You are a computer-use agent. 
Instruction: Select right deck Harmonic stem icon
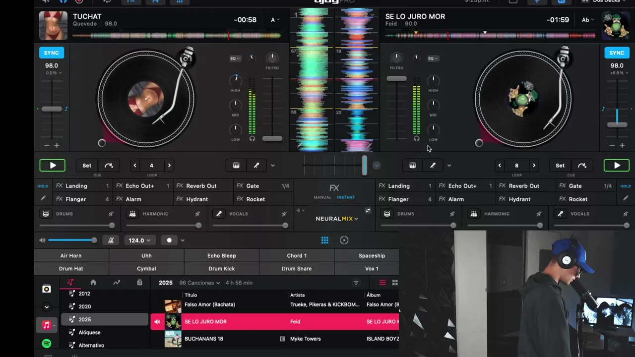pyautogui.click(x=474, y=214)
